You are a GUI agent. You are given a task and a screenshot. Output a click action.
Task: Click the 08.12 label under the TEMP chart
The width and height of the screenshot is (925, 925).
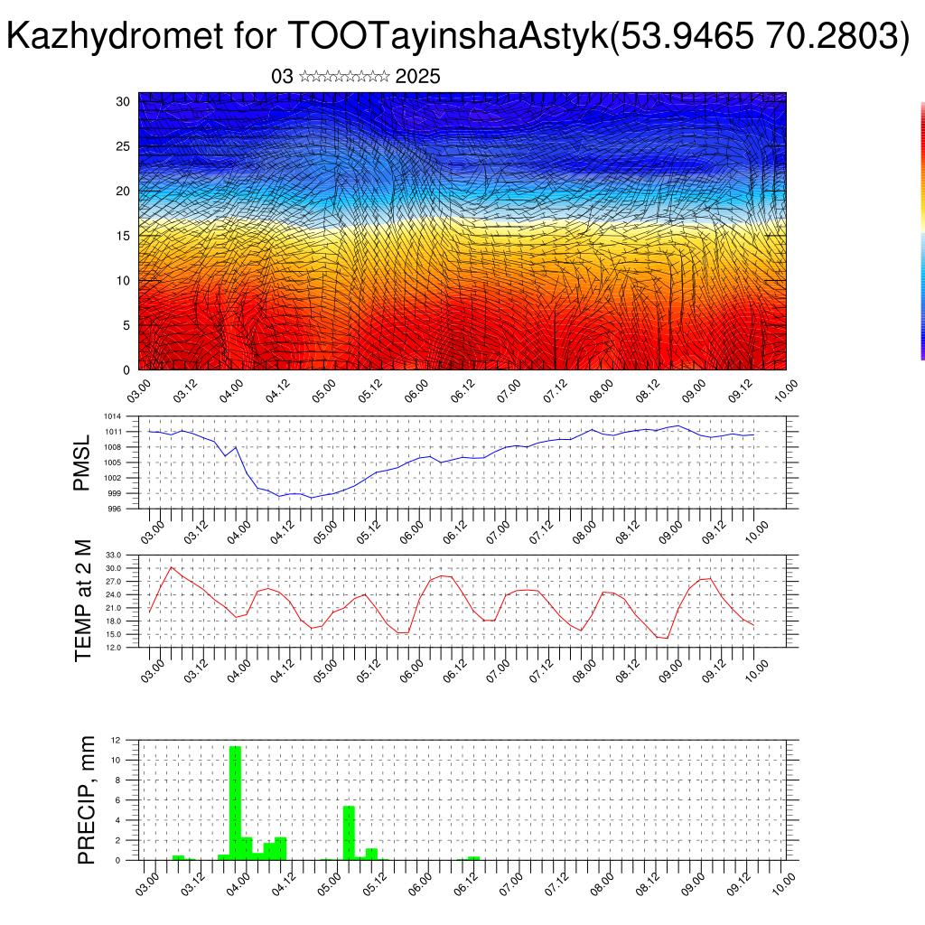[627, 671]
